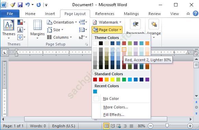Open the Breaks dropdown icon
Viewport: 199px width, 130px height.
83,22
